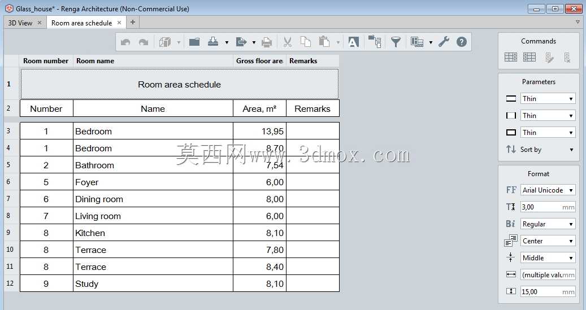The height and width of the screenshot is (310, 586).
Task: Select the Remarks column header
Action: 312,61
